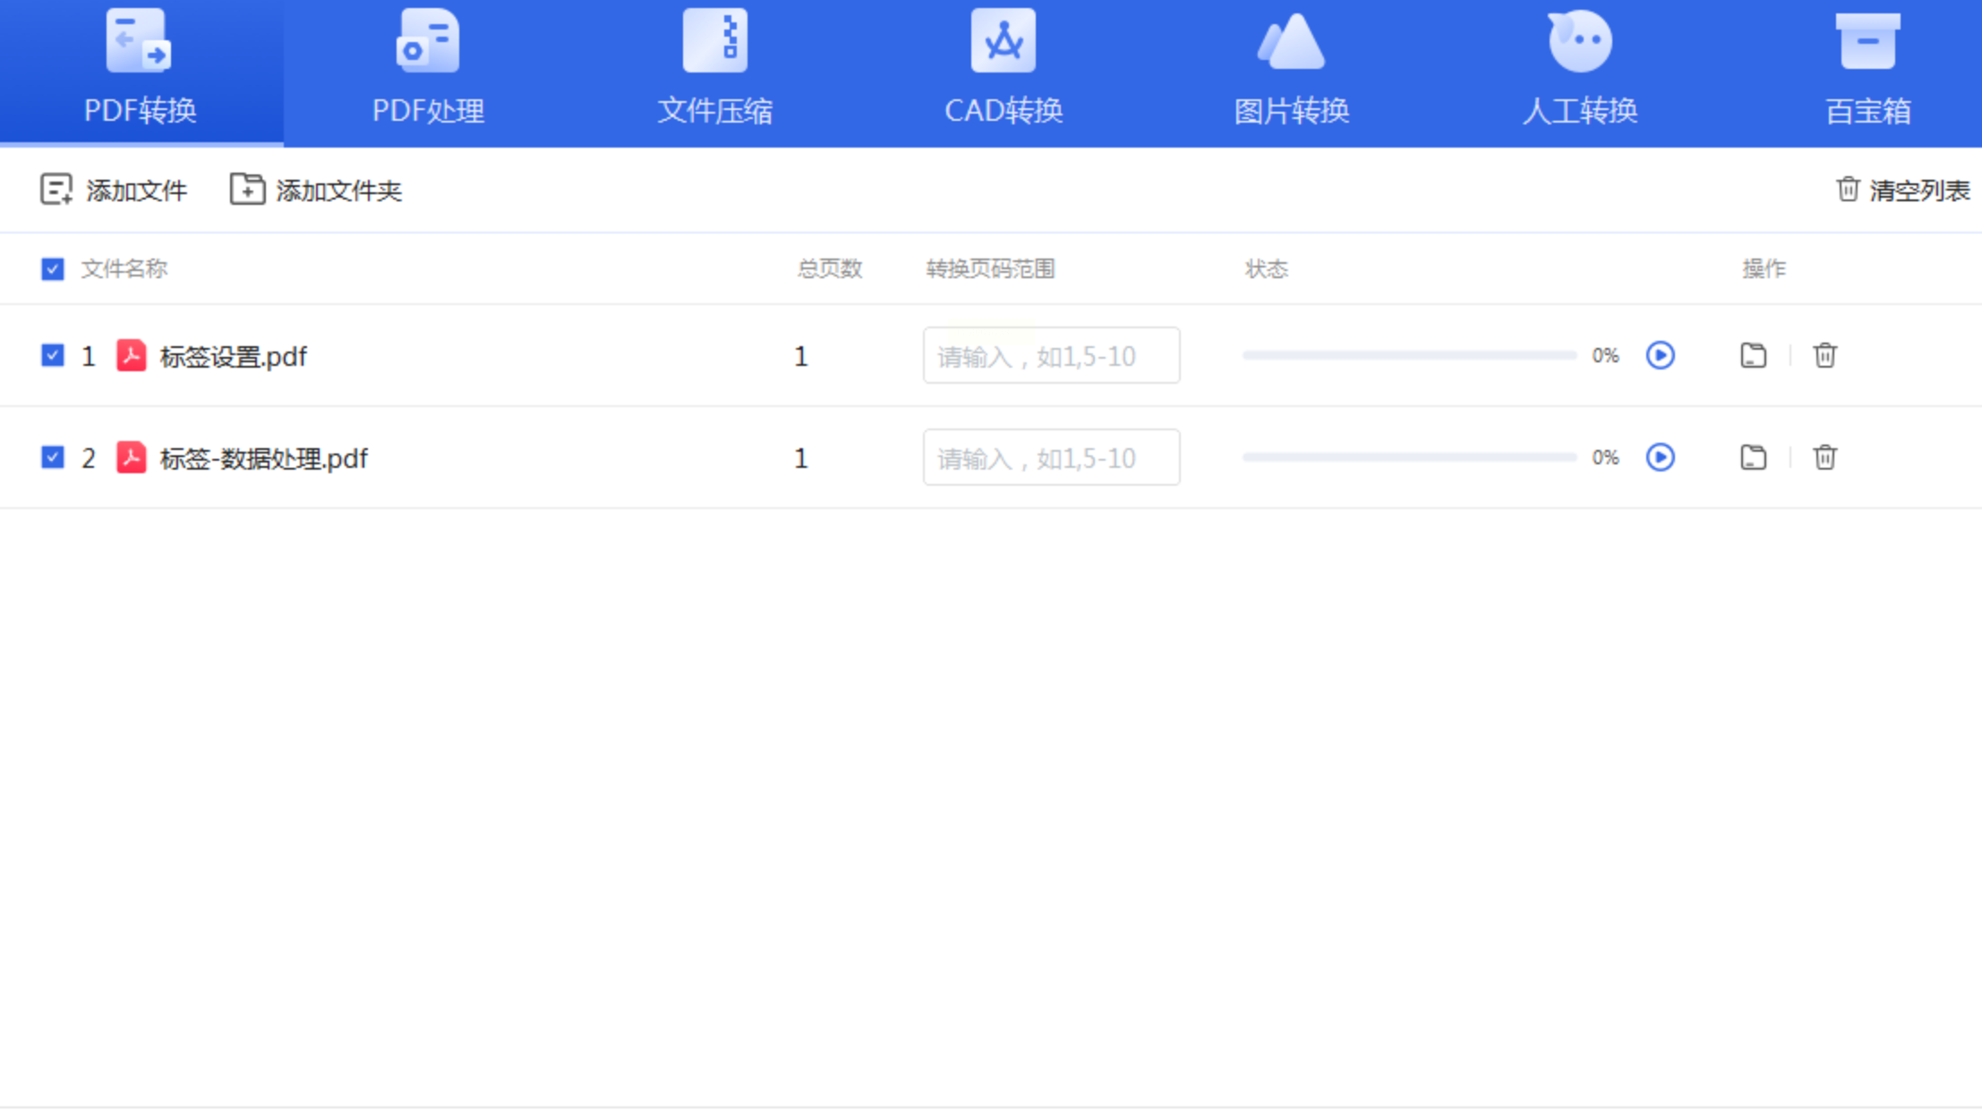Click 添加文件夹 to add folder

point(316,190)
